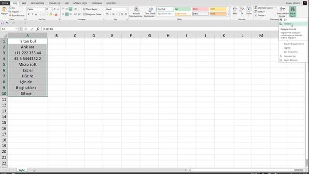
Task: Open Tablo Olarak Biçimlendir in the ribbon
Action: coord(150,12)
